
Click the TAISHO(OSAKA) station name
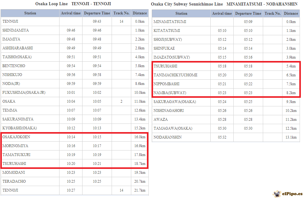click(x=17, y=57)
